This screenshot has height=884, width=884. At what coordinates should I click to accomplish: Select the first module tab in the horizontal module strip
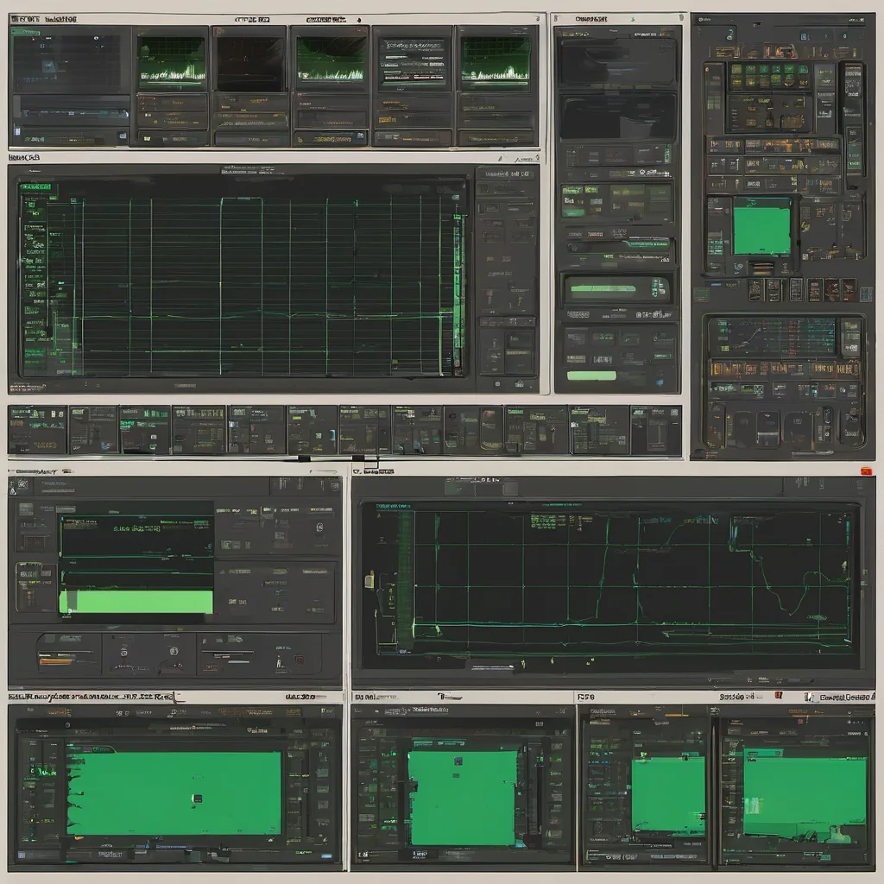[37, 430]
